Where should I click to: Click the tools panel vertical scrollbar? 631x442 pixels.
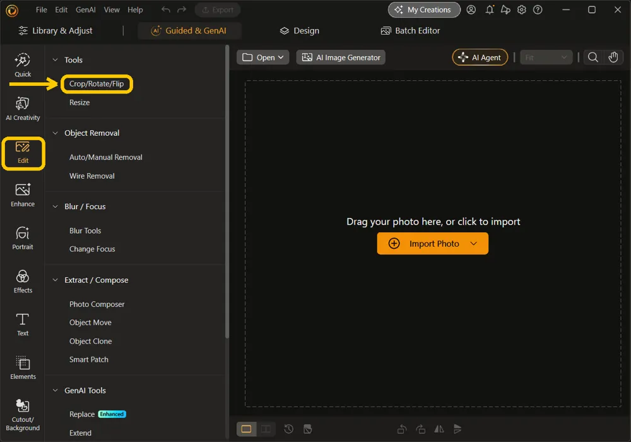tap(227, 191)
